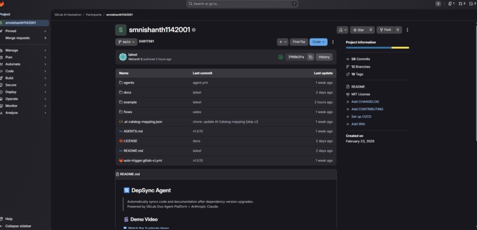Open the MIT License link

(360, 94)
